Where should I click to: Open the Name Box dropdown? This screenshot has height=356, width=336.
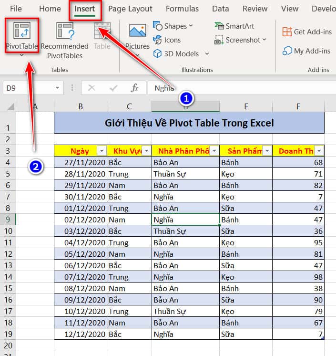point(57,88)
